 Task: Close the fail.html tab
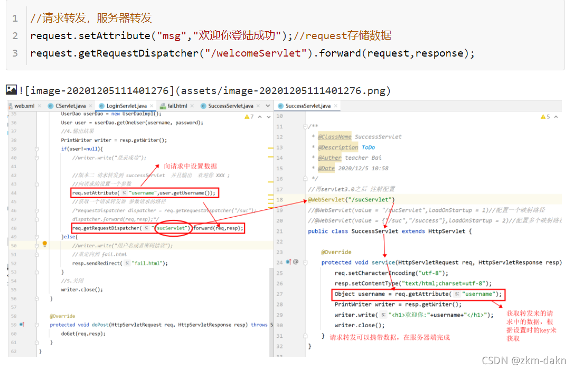[x=192, y=106]
